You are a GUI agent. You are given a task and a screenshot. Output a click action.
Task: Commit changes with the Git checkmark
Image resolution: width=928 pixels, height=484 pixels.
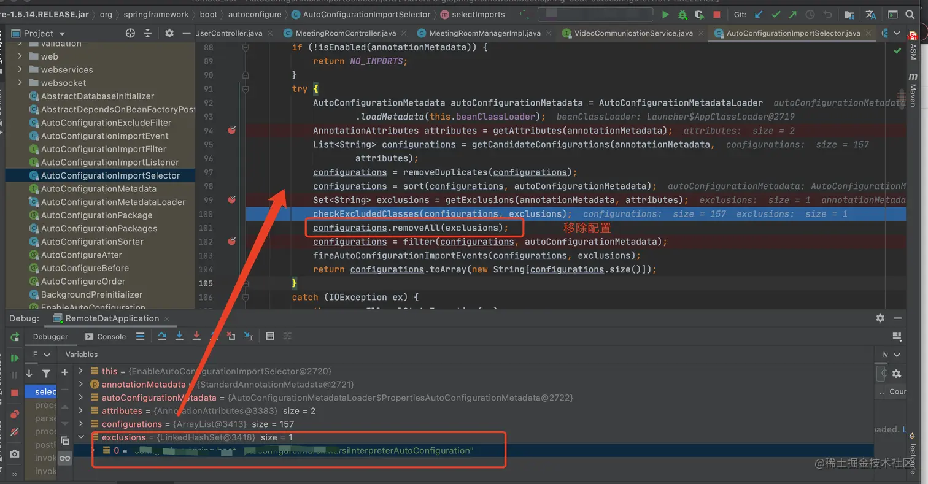pos(776,15)
